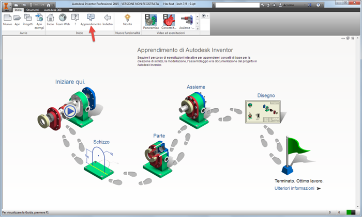The height and width of the screenshot is (217, 362).
Task: Open the Schizzo tutorial link
Action: coord(101,142)
